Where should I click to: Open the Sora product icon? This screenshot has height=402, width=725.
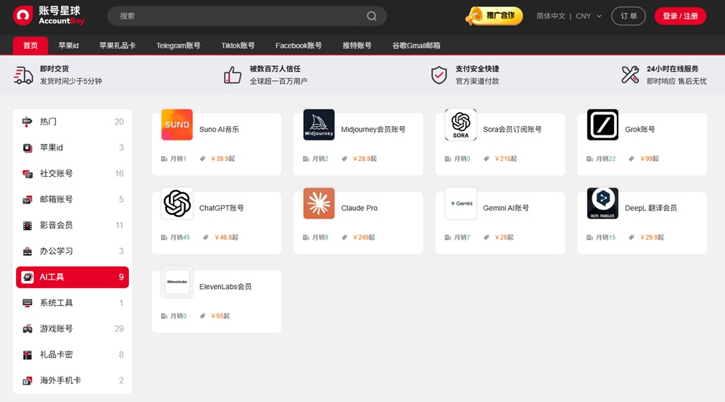(x=461, y=125)
